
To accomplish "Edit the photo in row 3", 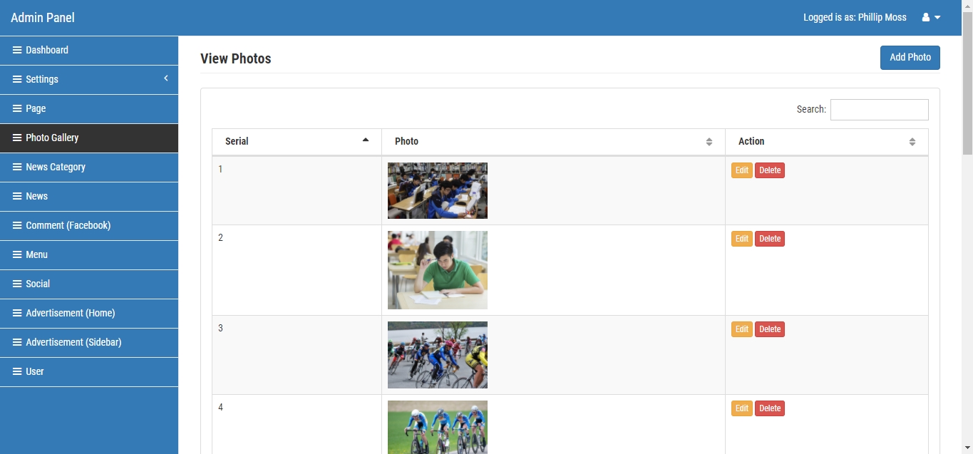I will (x=741, y=329).
